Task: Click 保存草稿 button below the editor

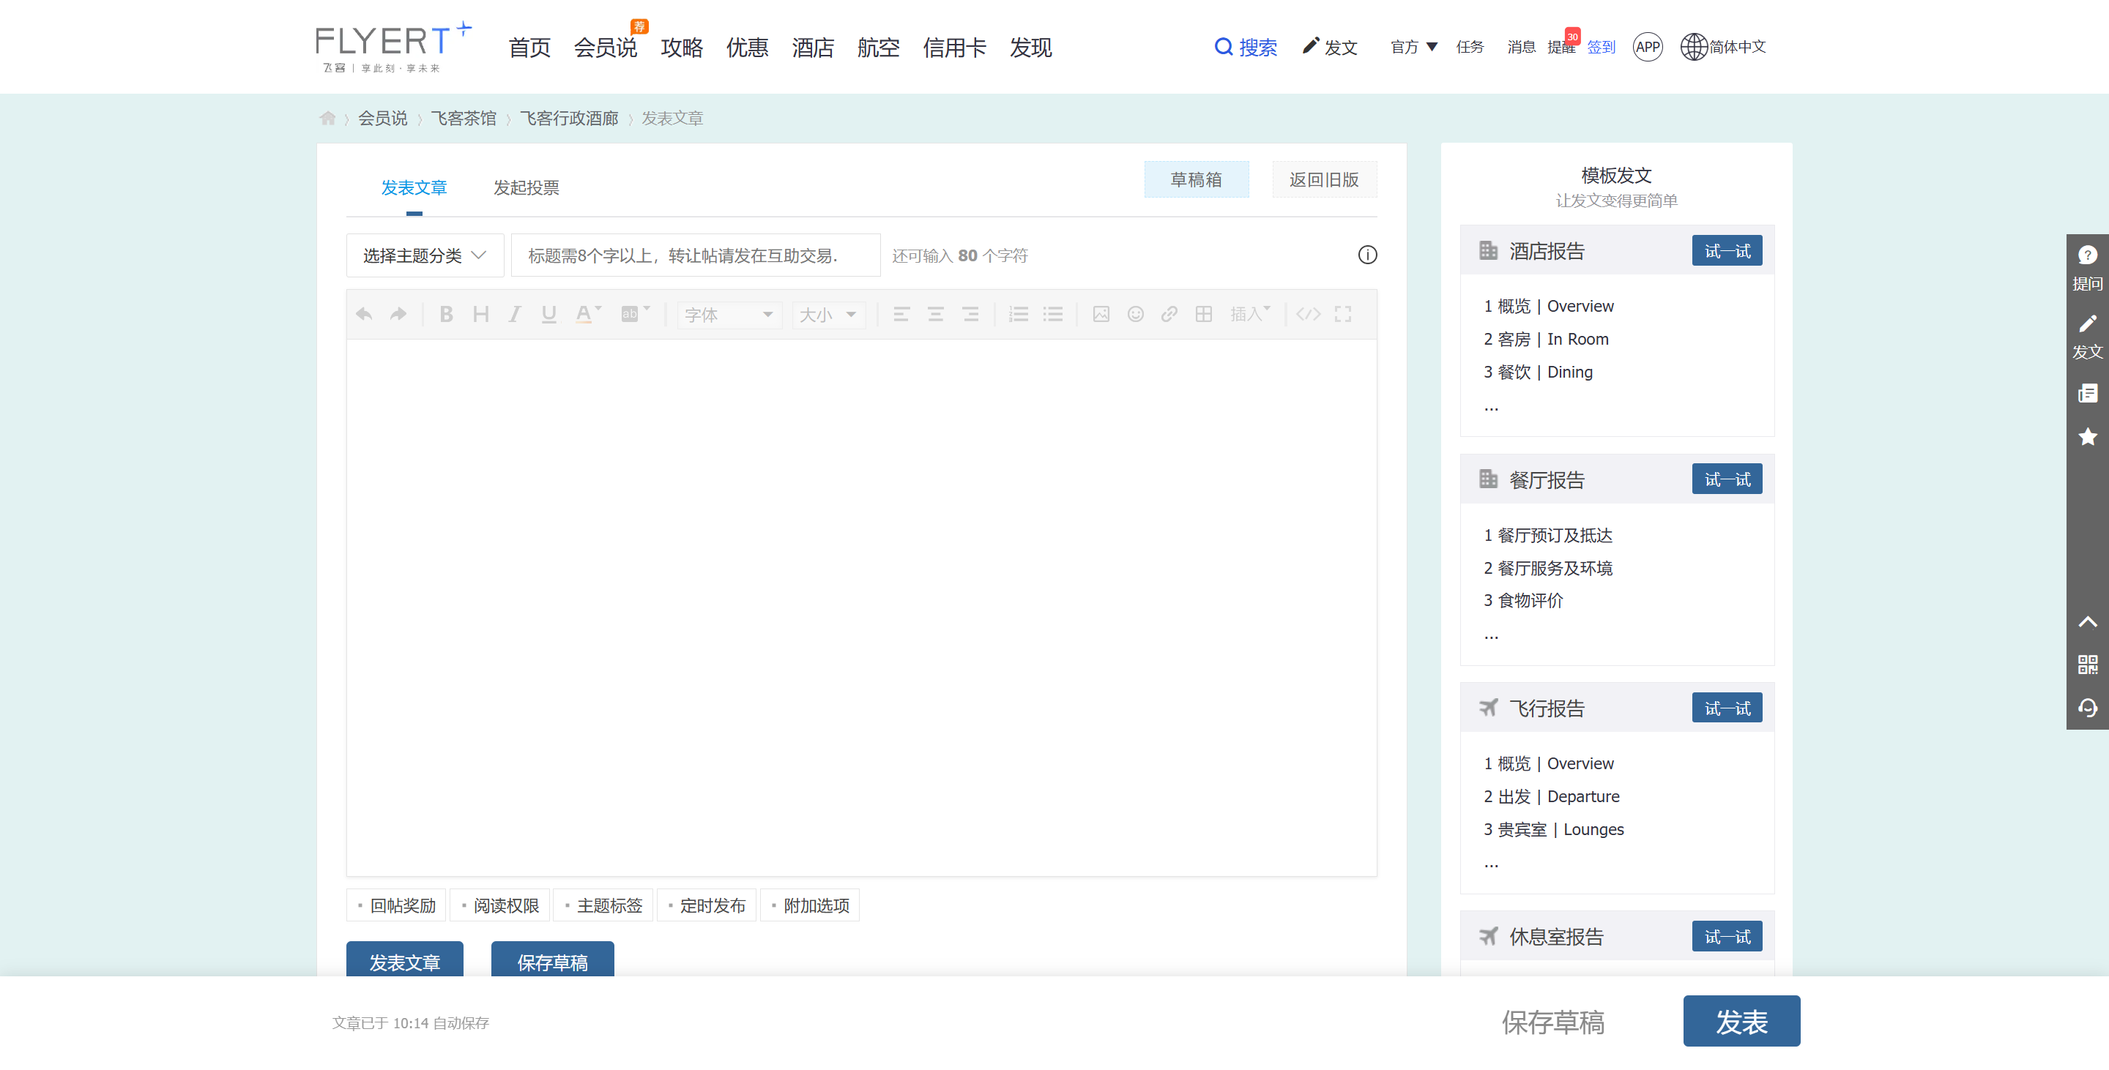Action: pyautogui.click(x=553, y=959)
